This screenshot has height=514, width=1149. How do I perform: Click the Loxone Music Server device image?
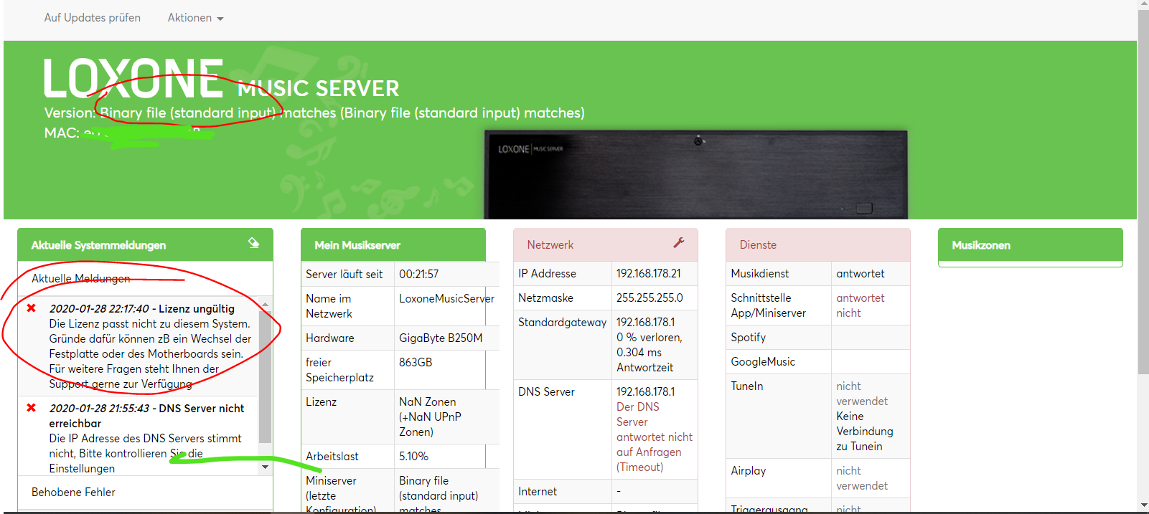[x=696, y=174]
